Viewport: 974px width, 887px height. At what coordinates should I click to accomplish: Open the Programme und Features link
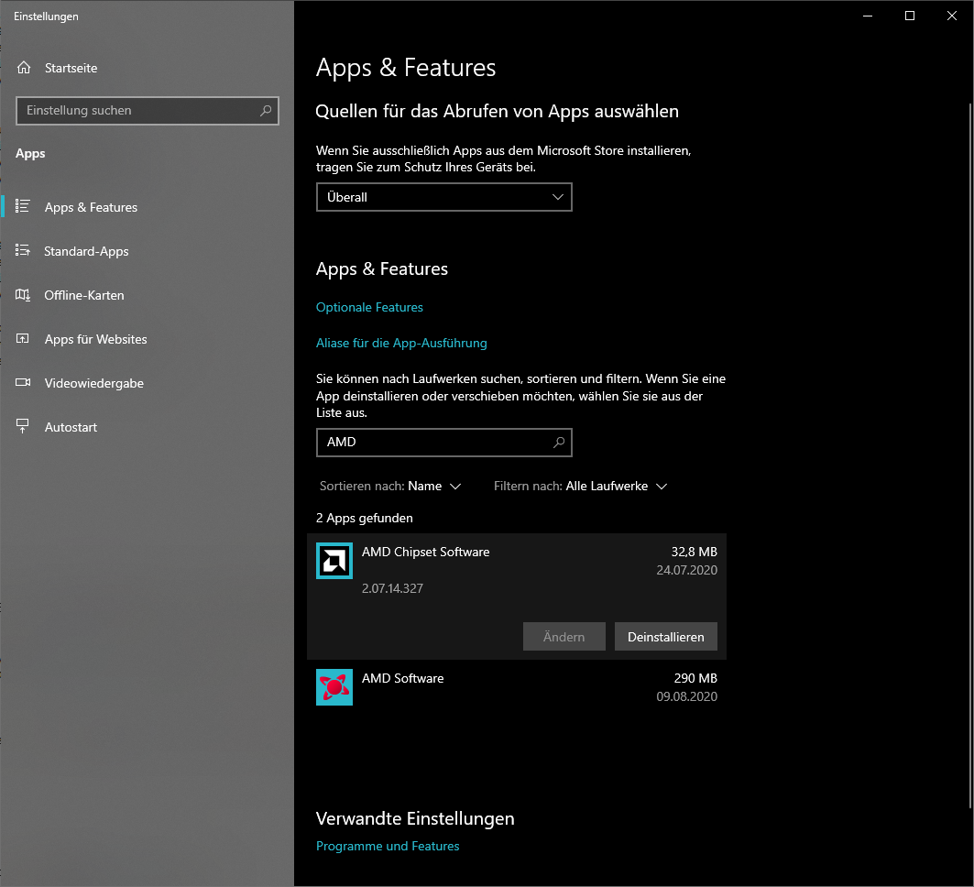tap(388, 846)
